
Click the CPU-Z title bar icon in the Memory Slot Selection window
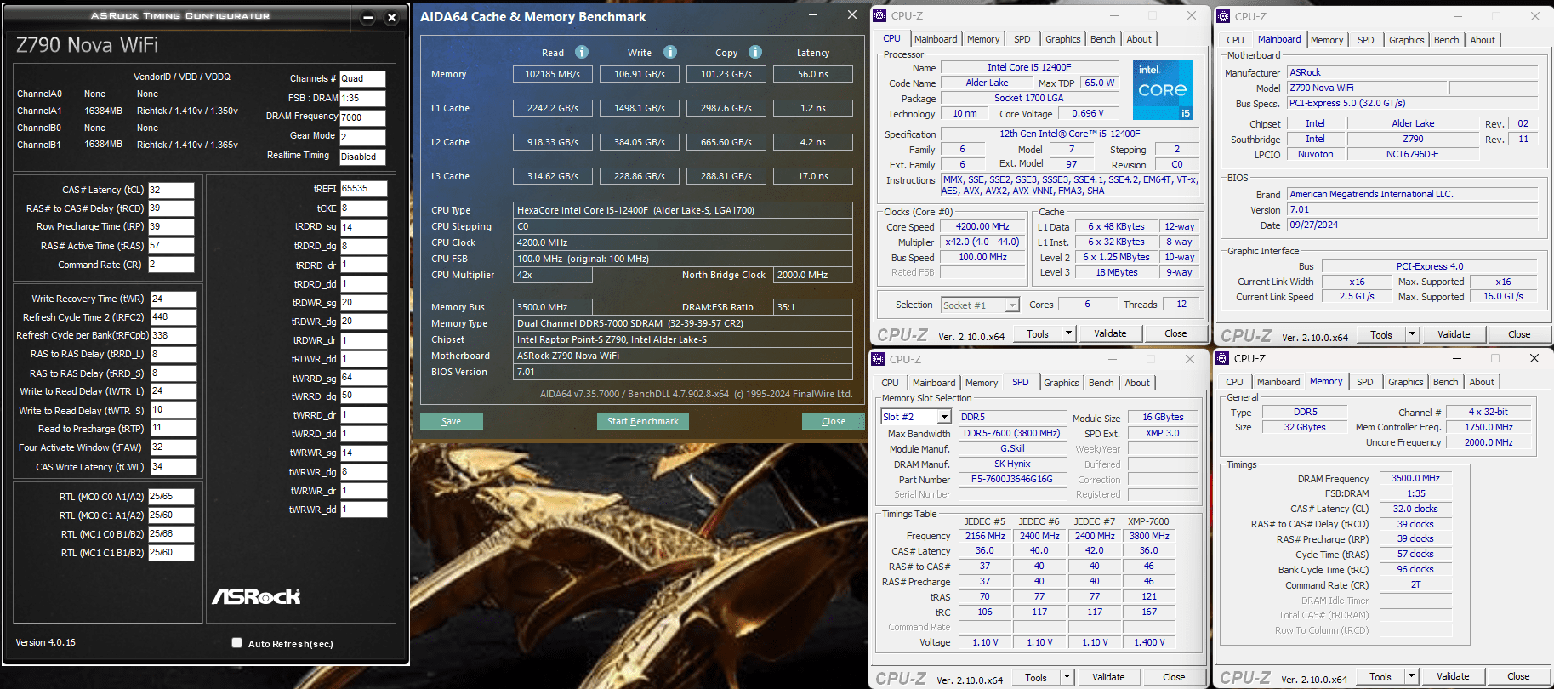tap(879, 359)
